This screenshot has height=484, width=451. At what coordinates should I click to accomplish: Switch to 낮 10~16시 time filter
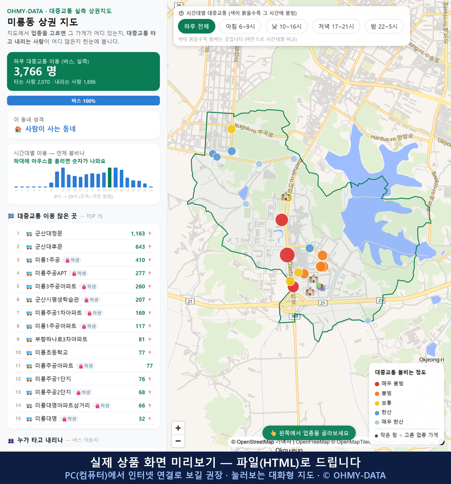287,26
